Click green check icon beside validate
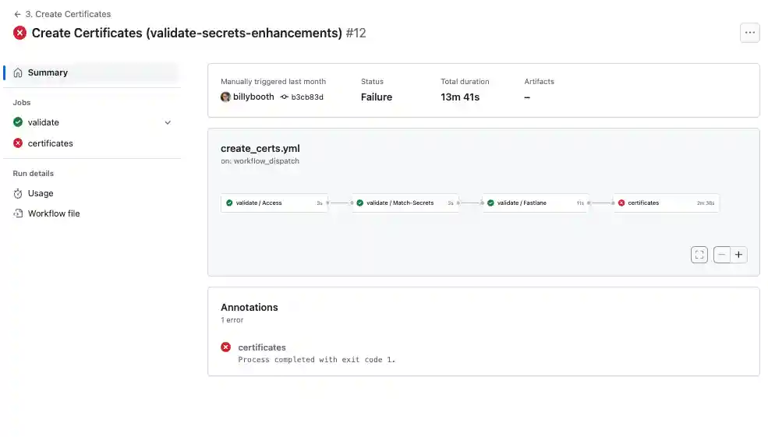 point(18,122)
